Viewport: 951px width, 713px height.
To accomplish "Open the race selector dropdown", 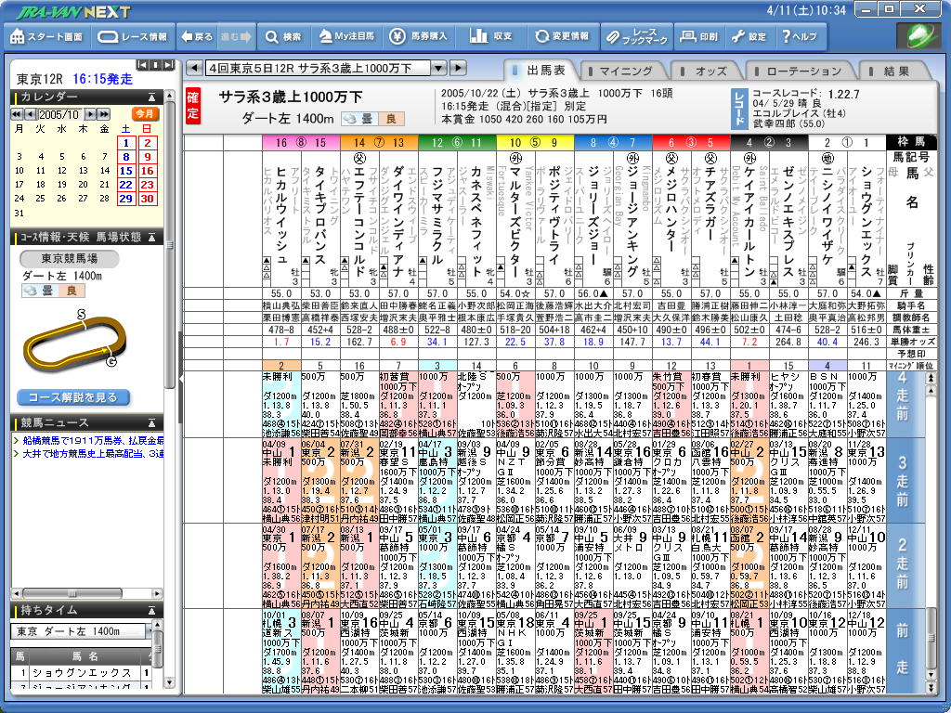I will point(438,68).
